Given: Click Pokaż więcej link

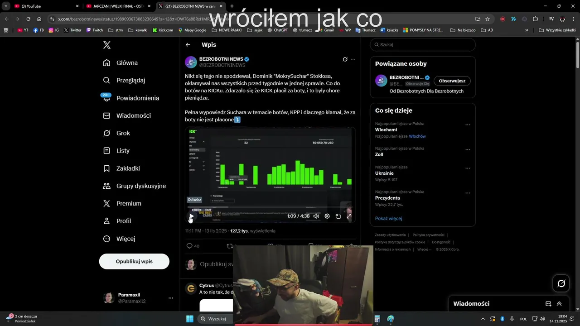Looking at the screenshot, I should point(388,219).
